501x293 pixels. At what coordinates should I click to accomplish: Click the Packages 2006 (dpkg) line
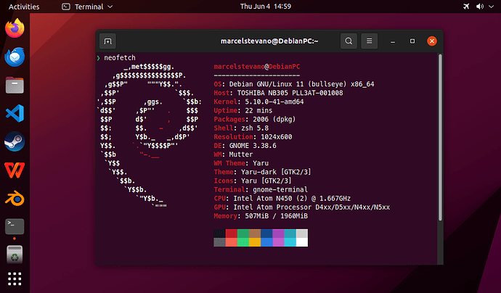tap(255, 119)
